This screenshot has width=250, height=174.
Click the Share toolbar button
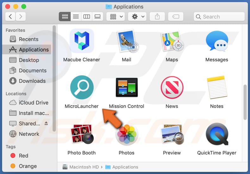[157, 16]
